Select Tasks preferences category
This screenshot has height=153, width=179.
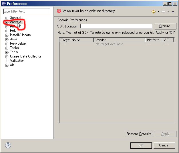pos(14,48)
